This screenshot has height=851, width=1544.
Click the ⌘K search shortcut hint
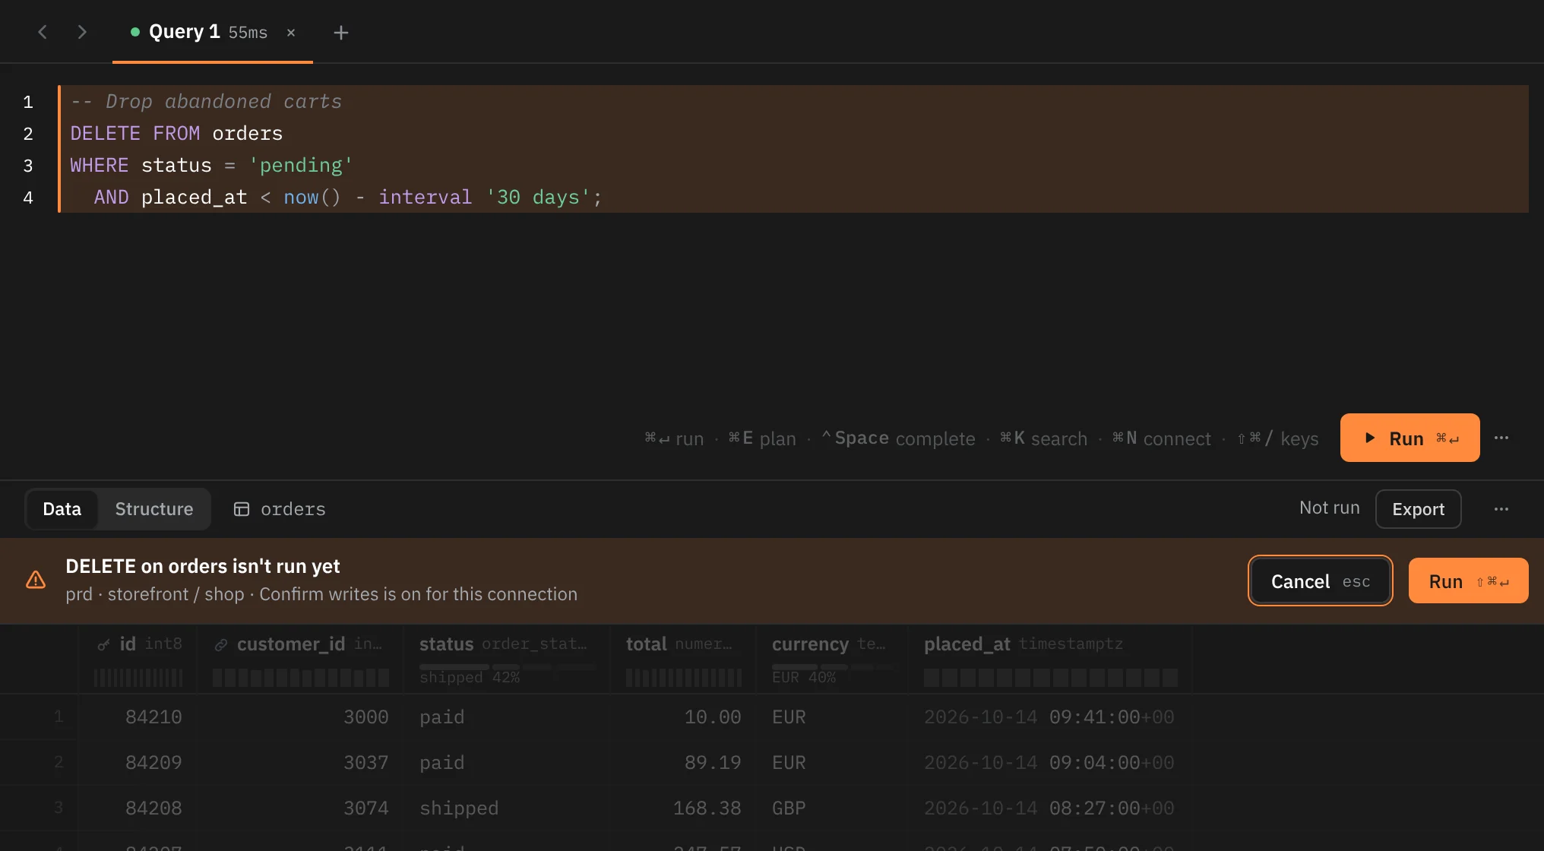[x=1043, y=438]
